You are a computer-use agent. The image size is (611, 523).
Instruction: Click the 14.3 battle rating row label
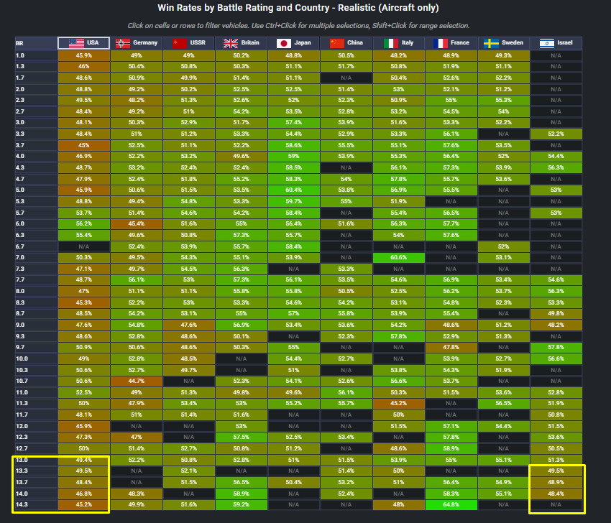(x=22, y=505)
